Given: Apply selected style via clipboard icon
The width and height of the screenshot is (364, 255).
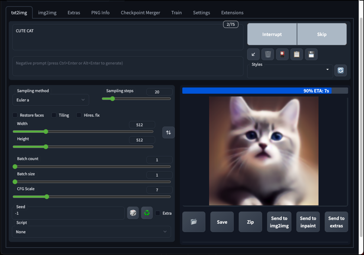Looking at the screenshot, I should [x=297, y=54].
